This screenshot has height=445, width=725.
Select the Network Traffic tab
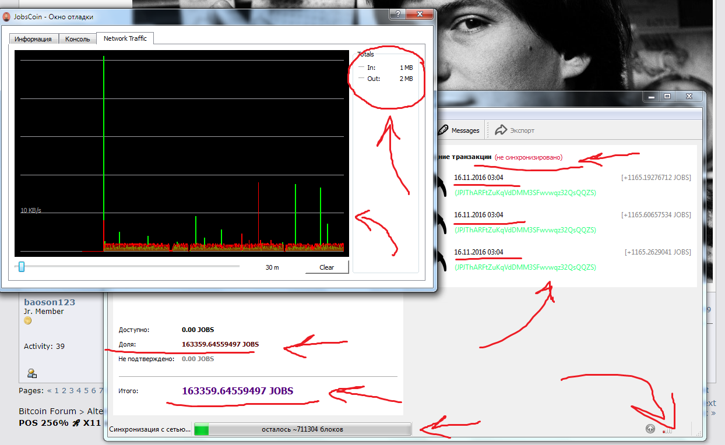[125, 38]
